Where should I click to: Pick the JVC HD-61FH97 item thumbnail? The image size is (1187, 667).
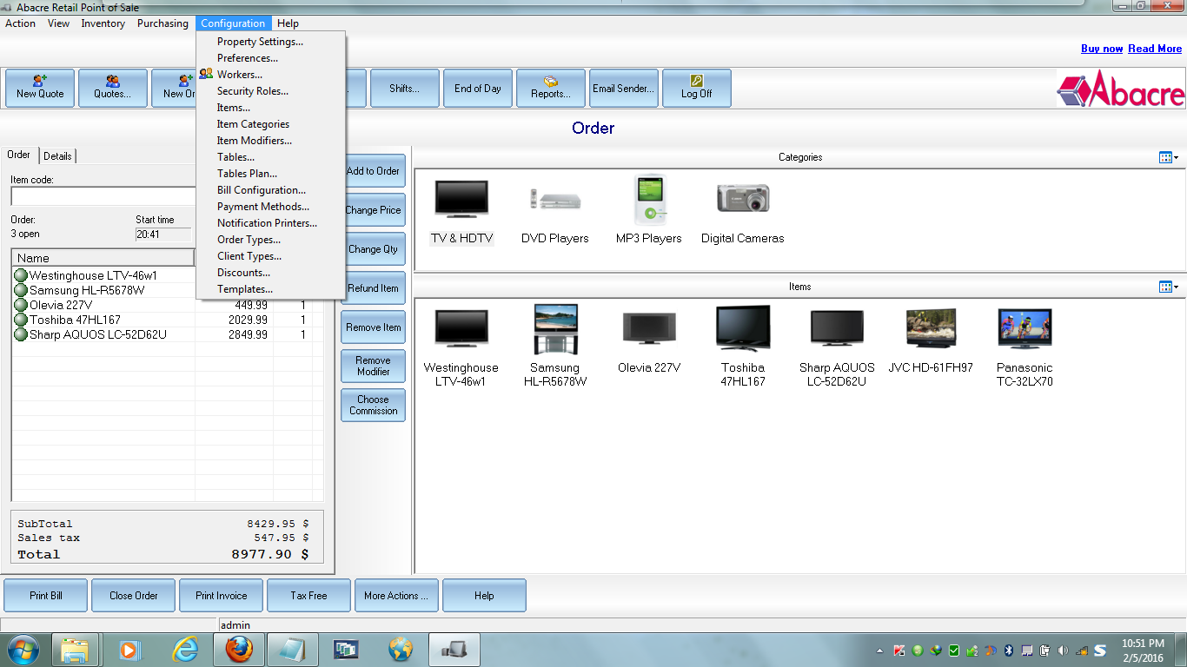[931, 342]
